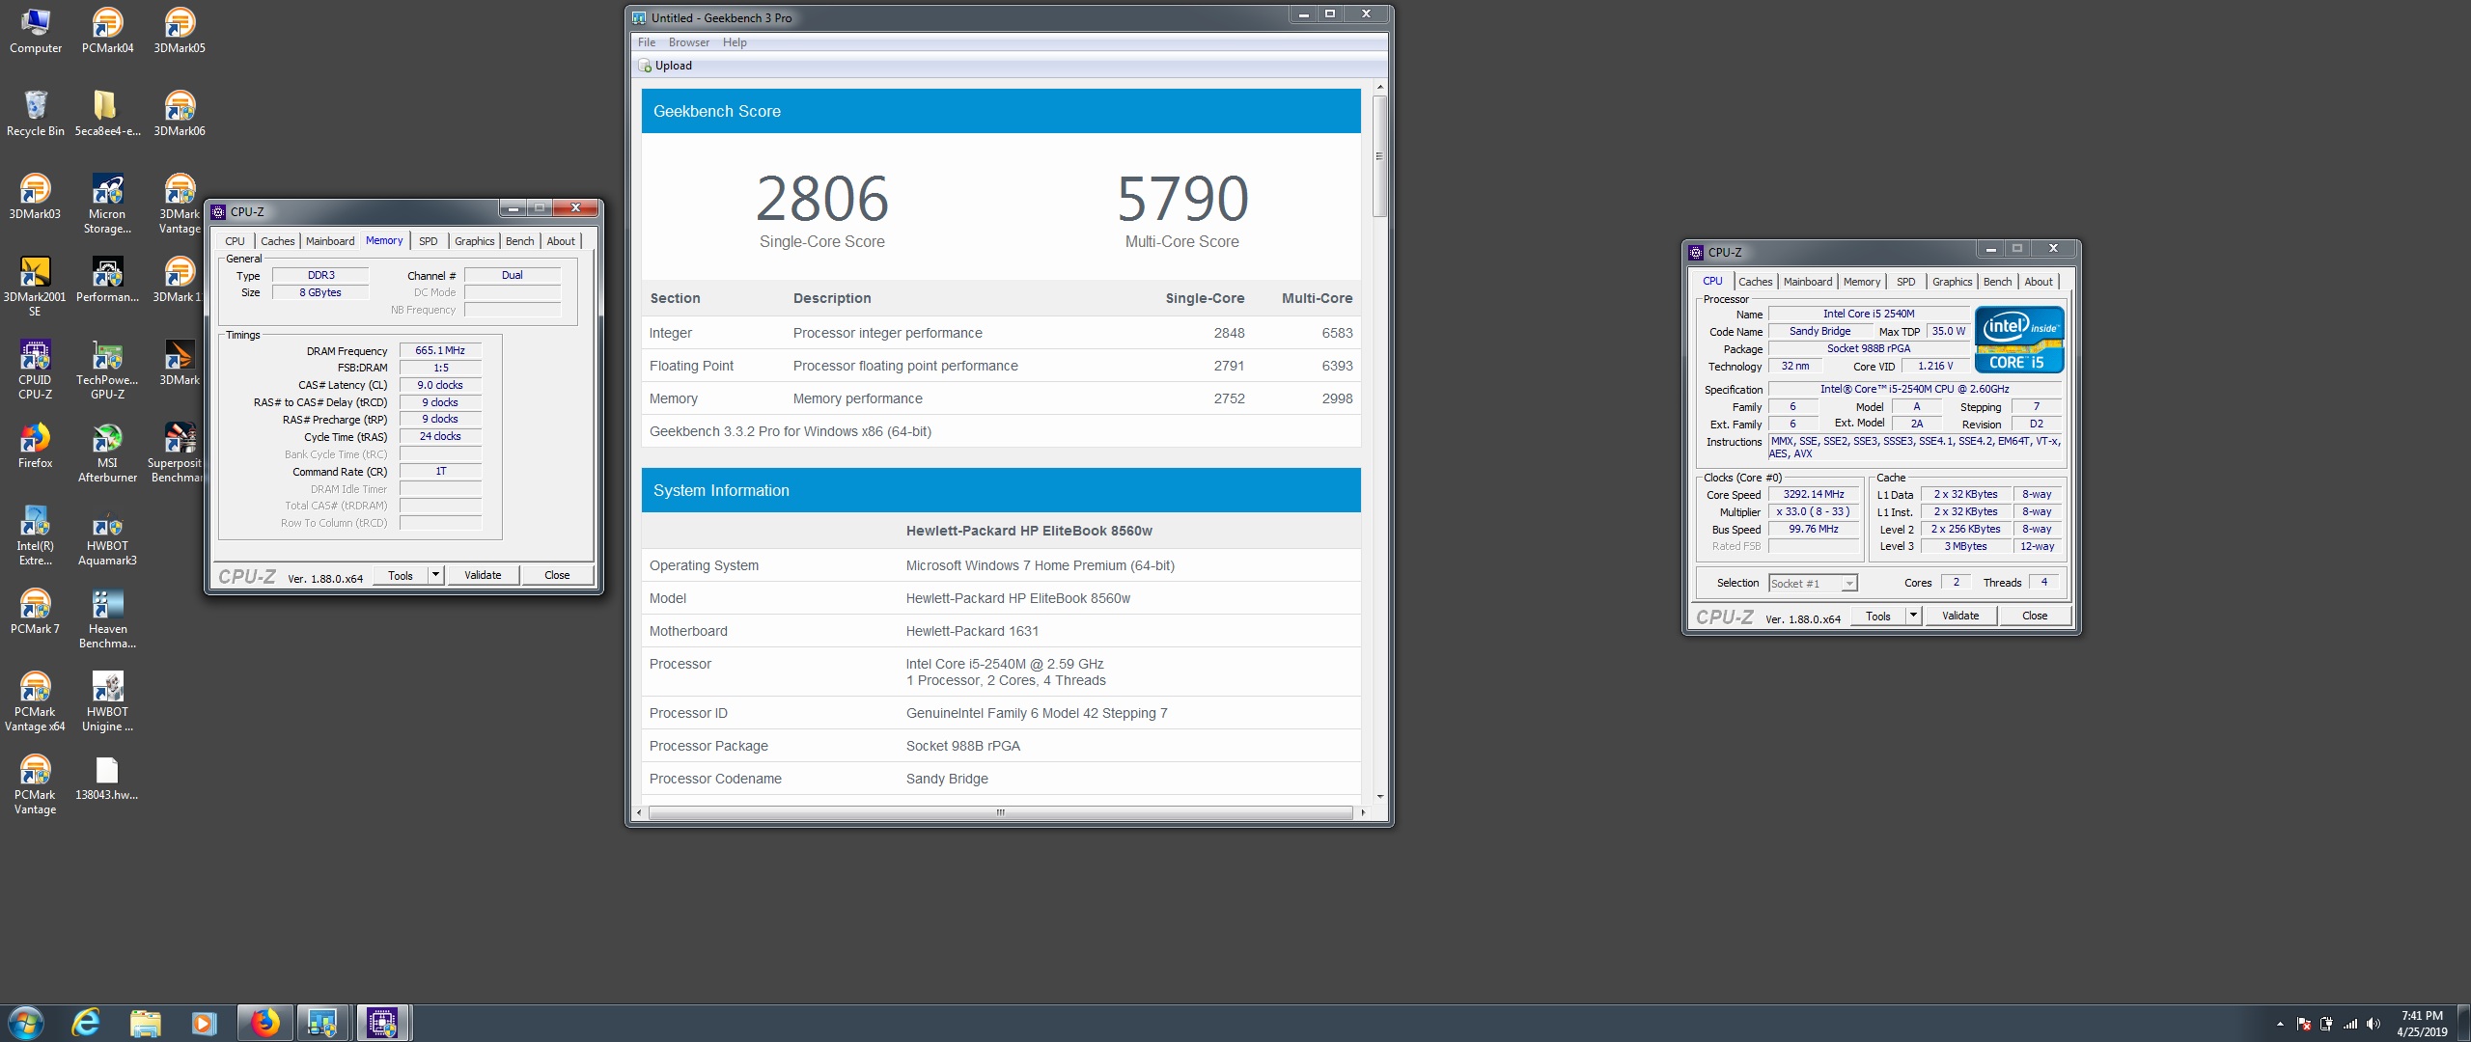Launch HWBOT Unigine desktop shortcut
Viewport: 2471px width, 1042px height.
[x=107, y=701]
